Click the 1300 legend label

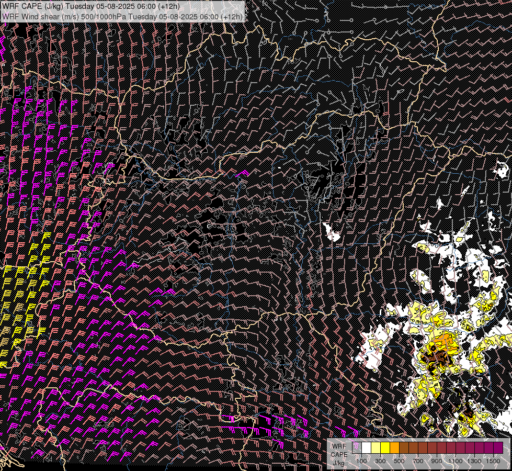tap(474, 461)
